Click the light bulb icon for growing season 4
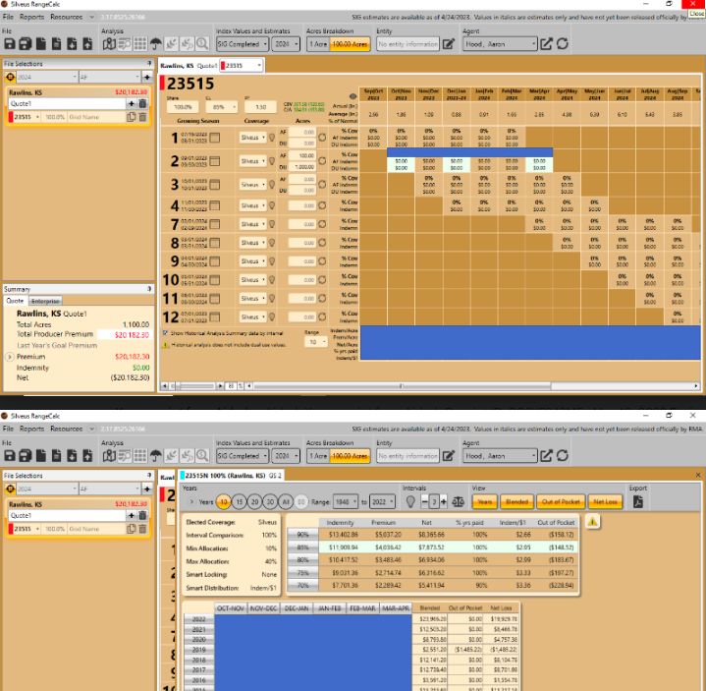 coord(271,205)
